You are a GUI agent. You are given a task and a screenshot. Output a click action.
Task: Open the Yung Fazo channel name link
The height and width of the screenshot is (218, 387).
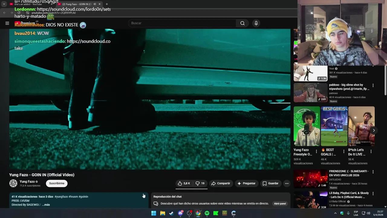(x=27, y=181)
